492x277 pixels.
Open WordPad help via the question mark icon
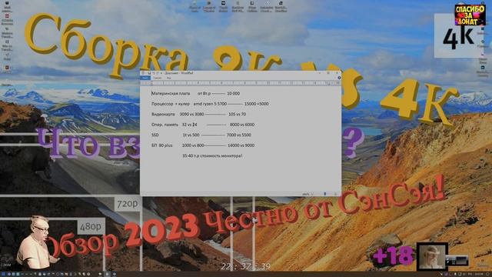pyautogui.click(x=339, y=78)
